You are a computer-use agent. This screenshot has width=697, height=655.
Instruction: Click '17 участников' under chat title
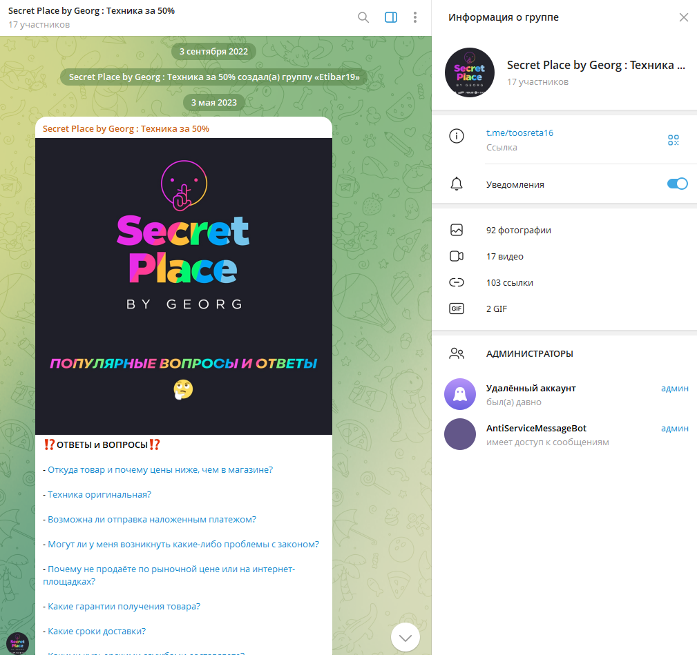pos(39,25)
